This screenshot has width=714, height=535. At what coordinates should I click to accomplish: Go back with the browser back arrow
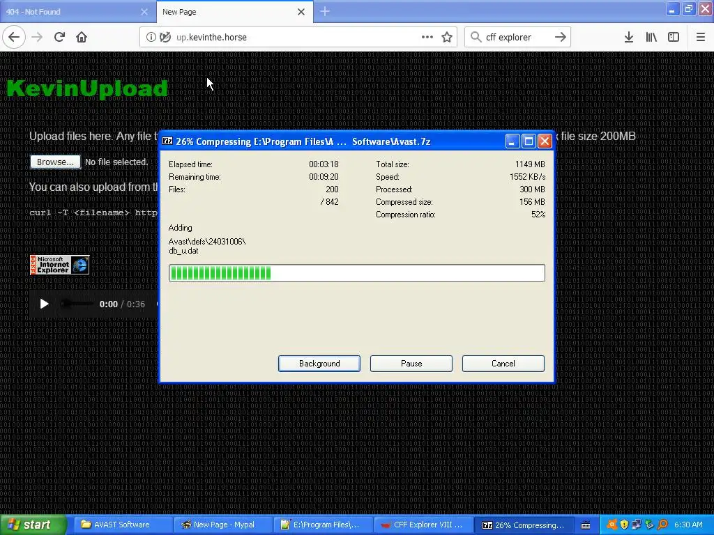click(14, 37)
